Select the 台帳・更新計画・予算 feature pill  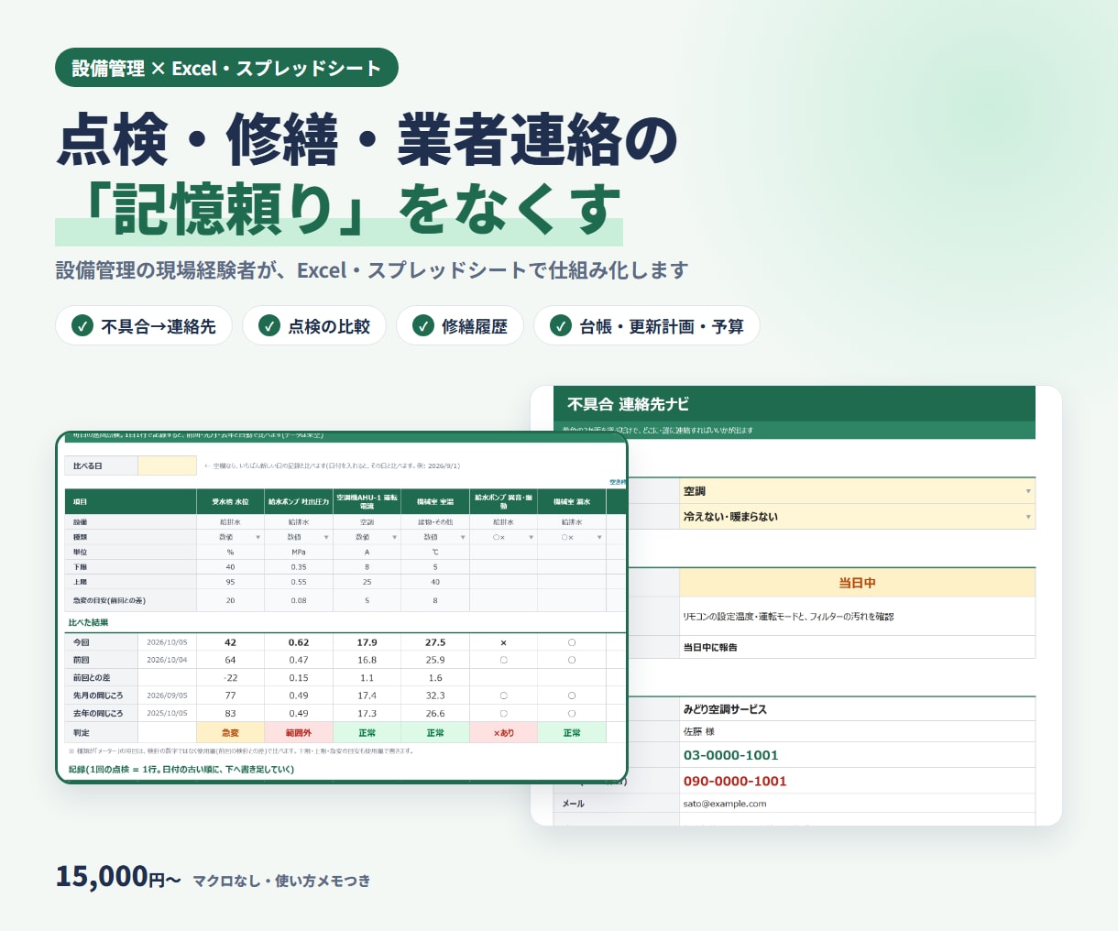click(x=647, y=325)
